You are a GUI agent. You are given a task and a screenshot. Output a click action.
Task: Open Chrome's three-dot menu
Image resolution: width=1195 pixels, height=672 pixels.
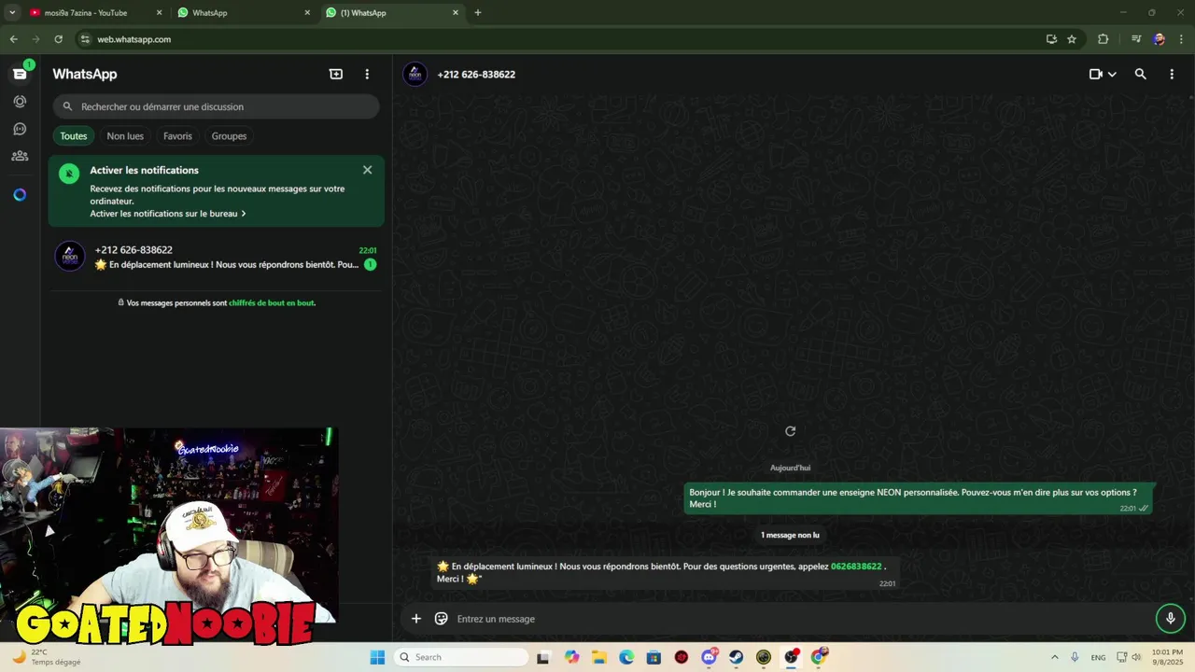tap(1182, 39)
